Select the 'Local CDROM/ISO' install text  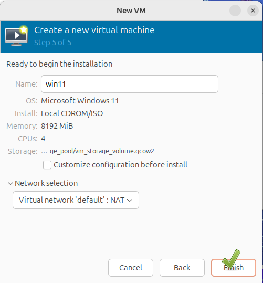point(72,113)
